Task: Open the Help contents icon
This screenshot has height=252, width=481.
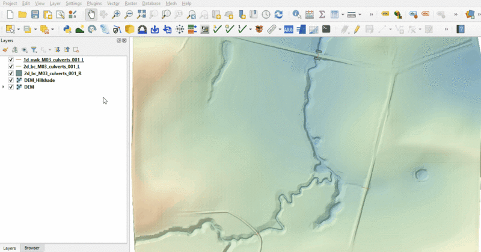Action: point(461,29)
